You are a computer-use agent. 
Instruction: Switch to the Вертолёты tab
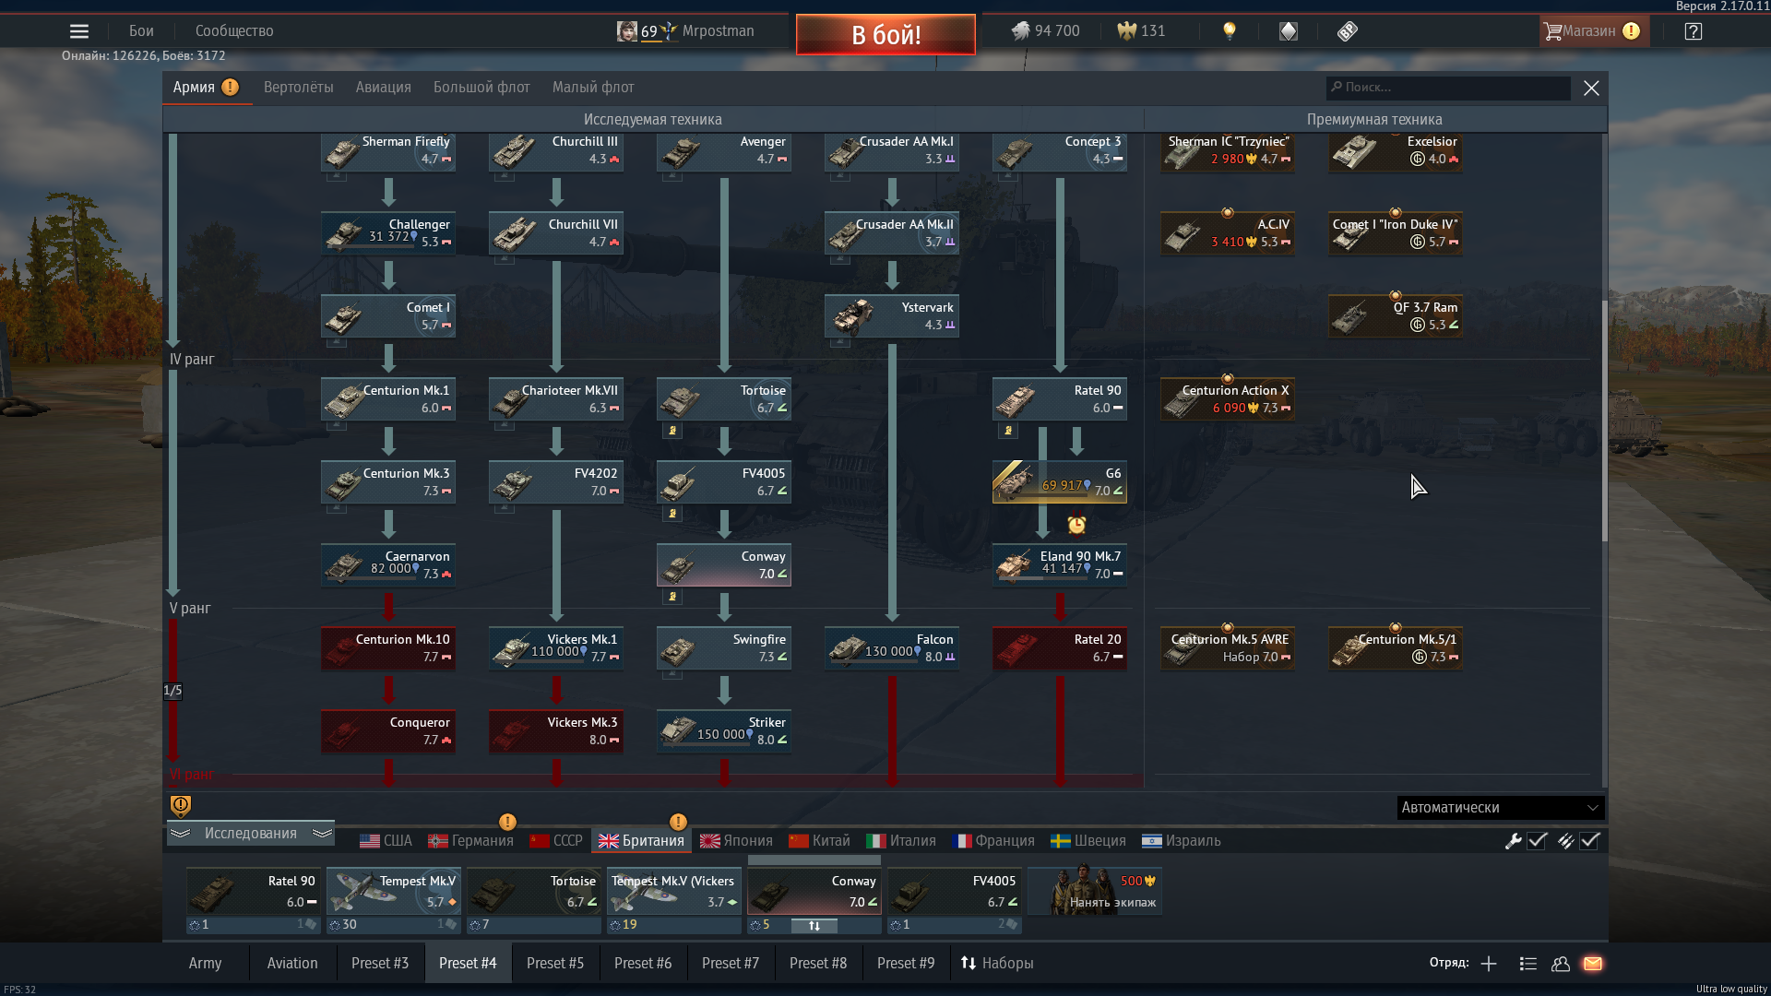point(299,88)
